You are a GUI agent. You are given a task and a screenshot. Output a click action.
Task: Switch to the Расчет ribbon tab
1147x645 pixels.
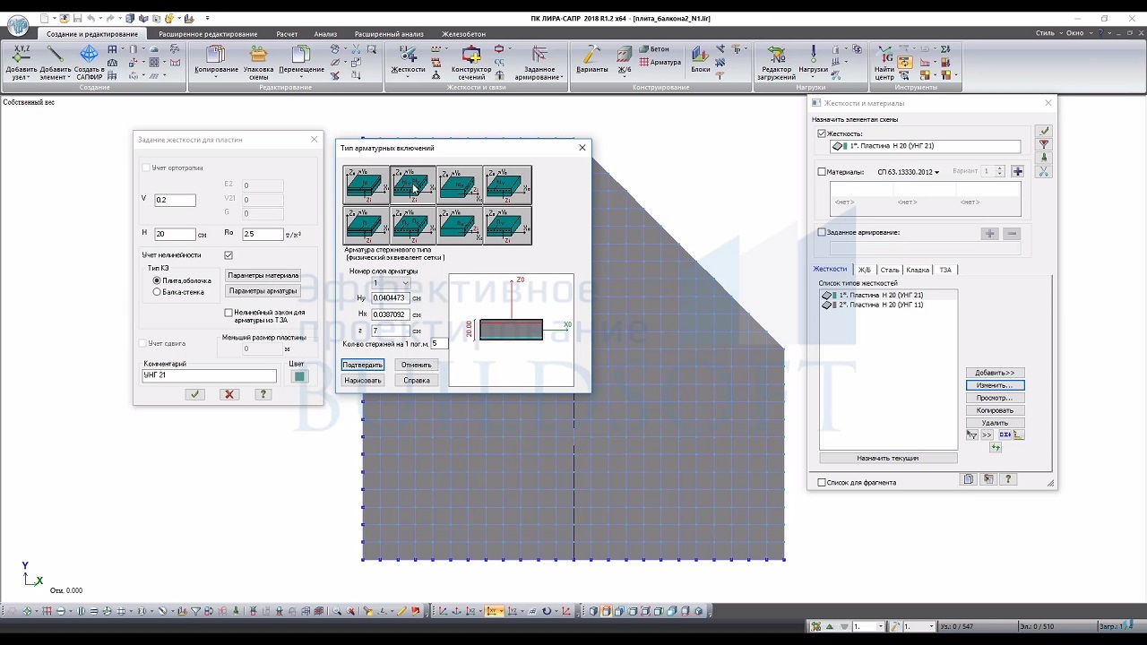coord(287,34)
